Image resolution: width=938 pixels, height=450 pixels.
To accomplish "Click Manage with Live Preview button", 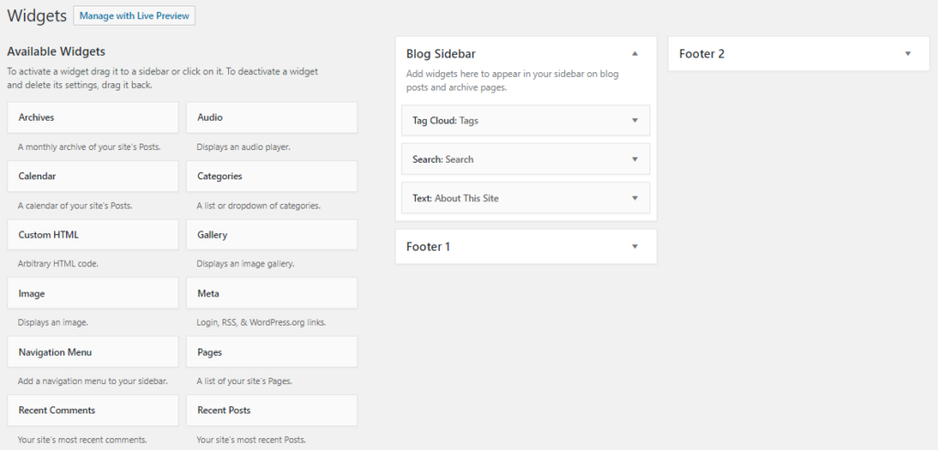I will 135,16.
